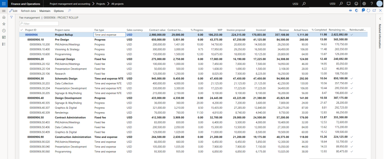Screen dimensions: 384x159
Task: Toggle Reimbursable check for Schematic Design row
Action: 352,78
